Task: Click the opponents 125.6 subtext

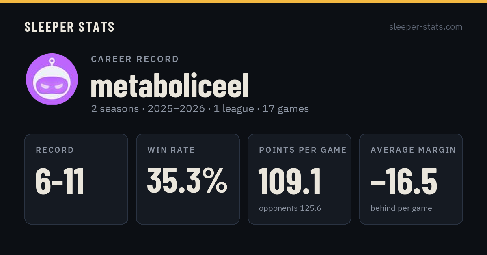Action: [x=290, y=208]
